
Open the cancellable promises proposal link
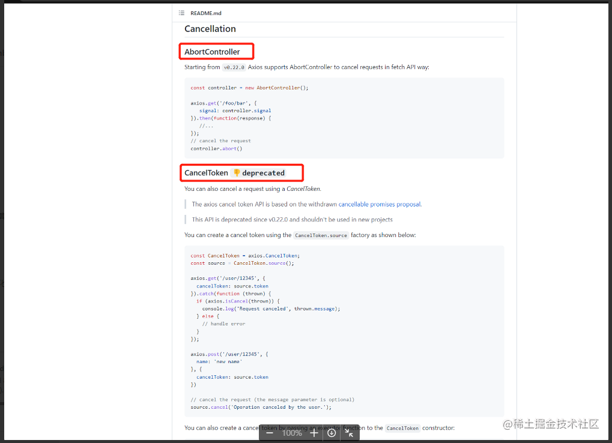[380, 204]
